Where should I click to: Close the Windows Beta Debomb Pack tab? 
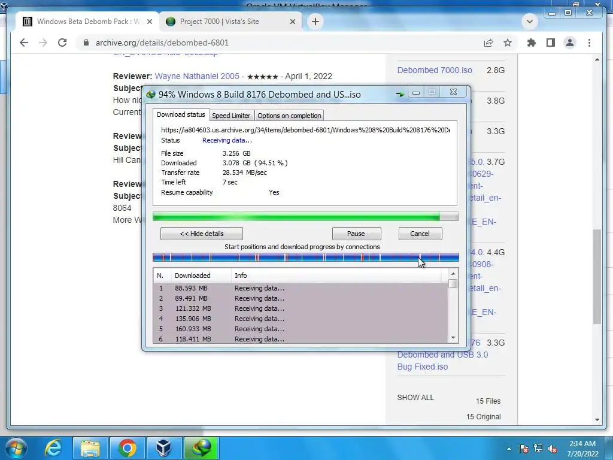(149, 22)
